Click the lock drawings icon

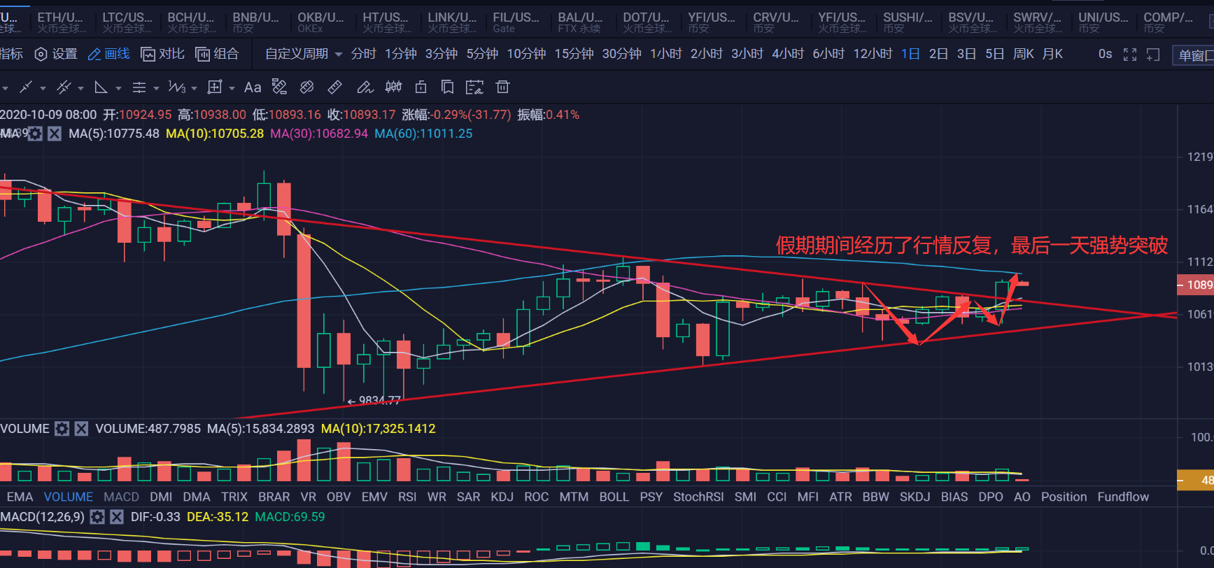point(421,87)
